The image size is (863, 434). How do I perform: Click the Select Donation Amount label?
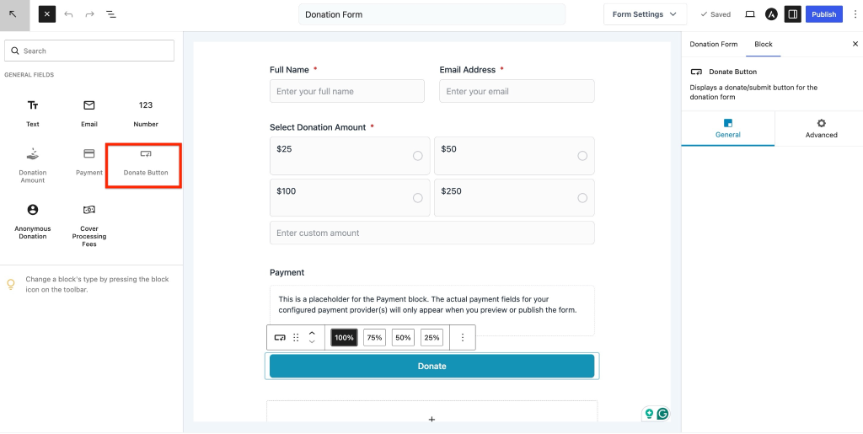(x=318, y=127)
